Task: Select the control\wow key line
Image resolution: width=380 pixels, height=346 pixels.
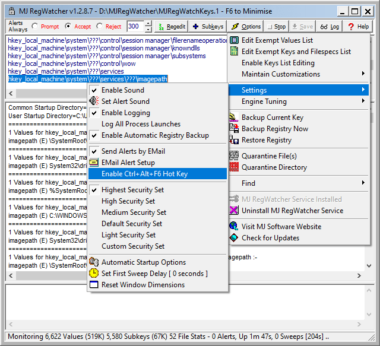Action: point(72,64)
